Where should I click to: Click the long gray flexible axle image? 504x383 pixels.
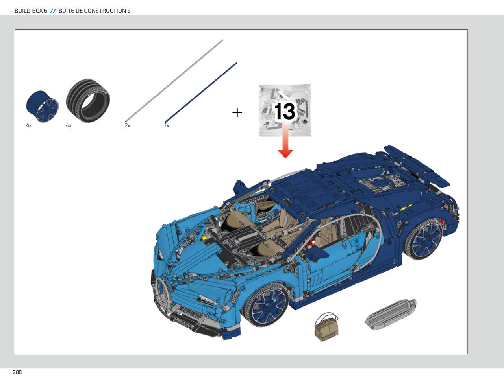(x=174, y=81)
